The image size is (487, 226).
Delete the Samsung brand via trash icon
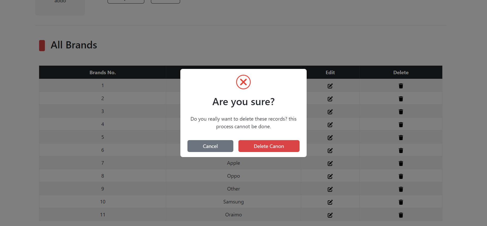tap(401, 202)
